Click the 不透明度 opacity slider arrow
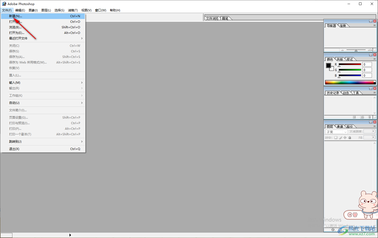Screen dimensions: 378x238 (x=373, y=132)
